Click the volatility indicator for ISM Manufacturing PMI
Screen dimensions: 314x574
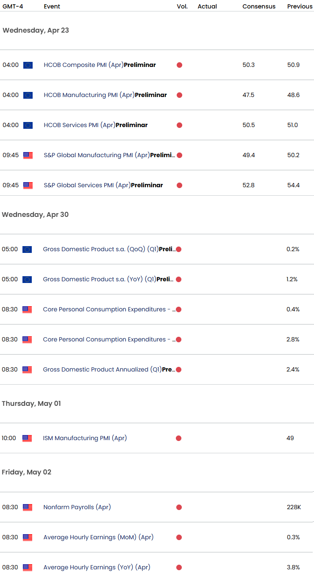click(179, 438)
